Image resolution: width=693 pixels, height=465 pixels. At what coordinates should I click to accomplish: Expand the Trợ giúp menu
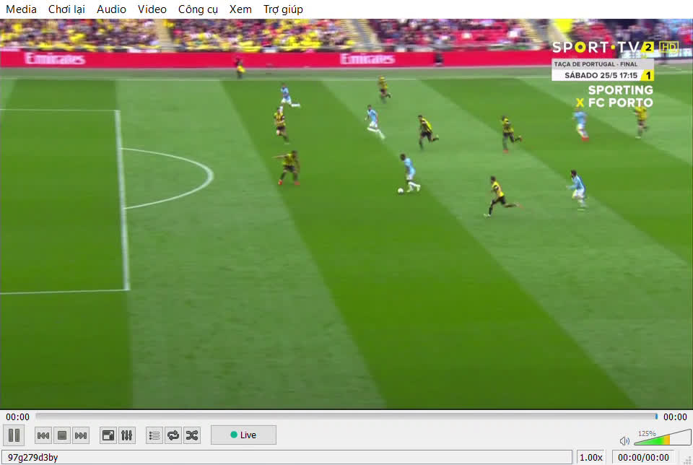[x=283, y=9]
